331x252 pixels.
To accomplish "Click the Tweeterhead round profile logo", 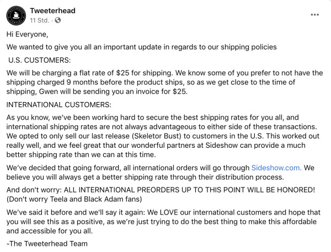I will pyautogui.click(x=16, y=15).
